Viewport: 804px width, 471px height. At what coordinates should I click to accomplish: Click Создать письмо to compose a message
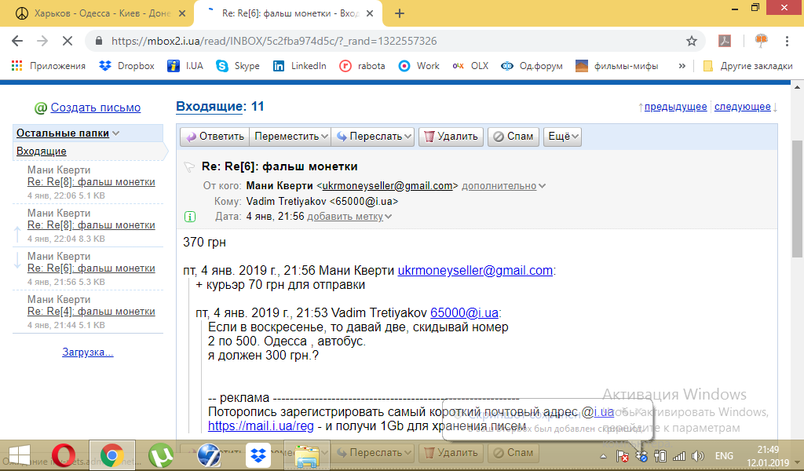click(95, 108)
